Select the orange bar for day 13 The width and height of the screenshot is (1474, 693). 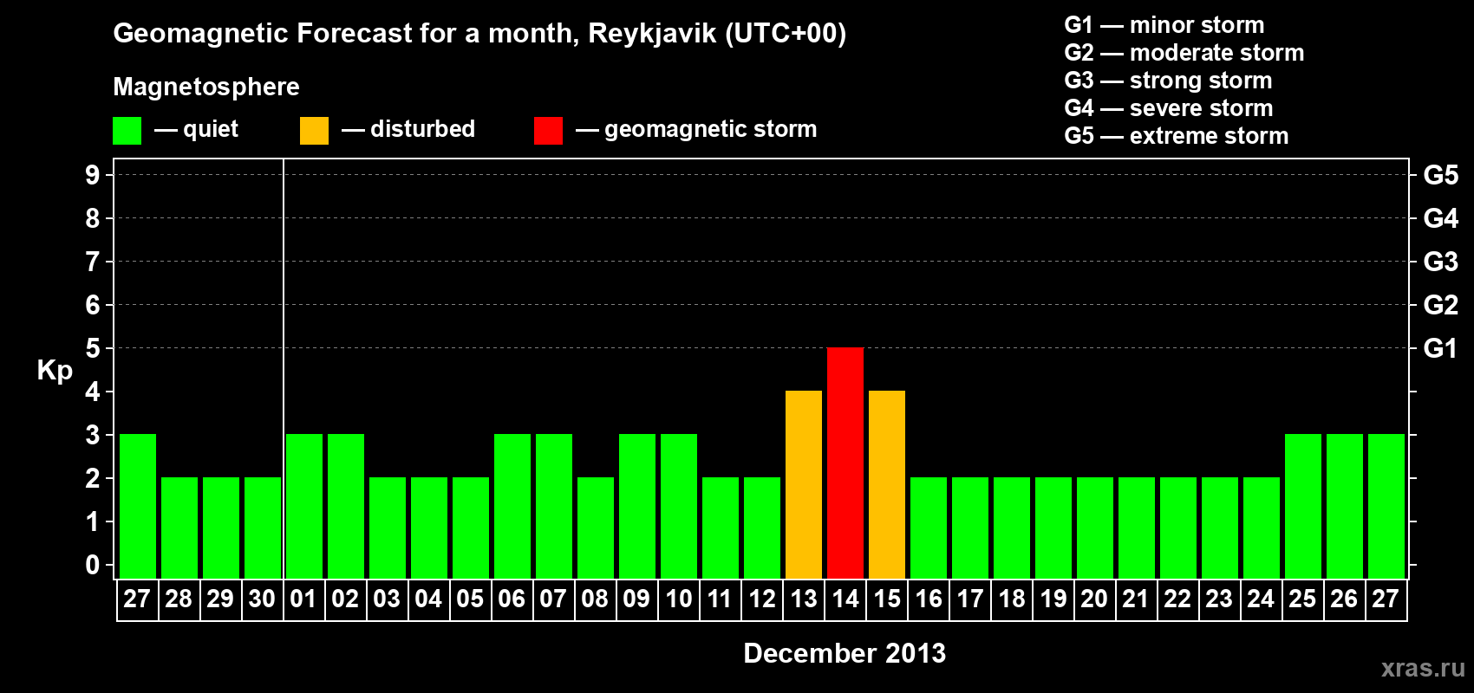804,484
